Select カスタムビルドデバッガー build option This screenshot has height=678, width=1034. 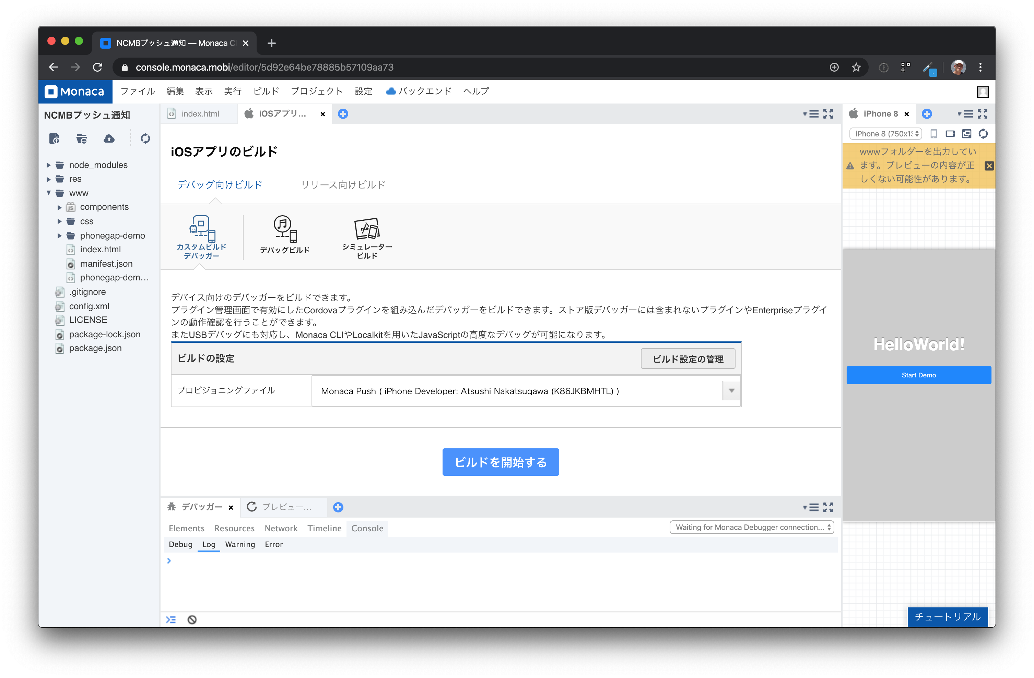(x=201, y=238)
